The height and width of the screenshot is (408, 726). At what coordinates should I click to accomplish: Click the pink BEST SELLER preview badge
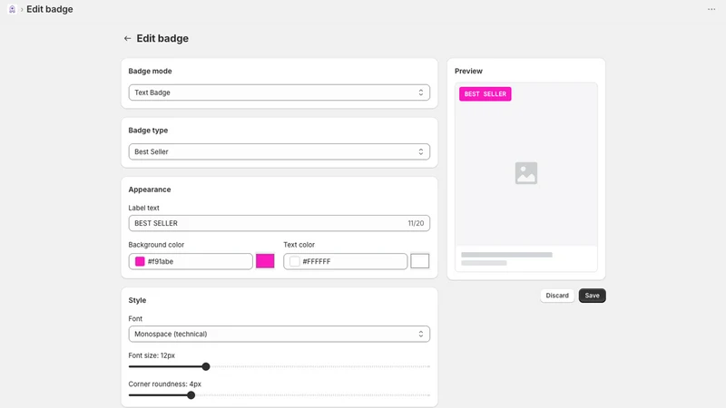tap(486, 94)
